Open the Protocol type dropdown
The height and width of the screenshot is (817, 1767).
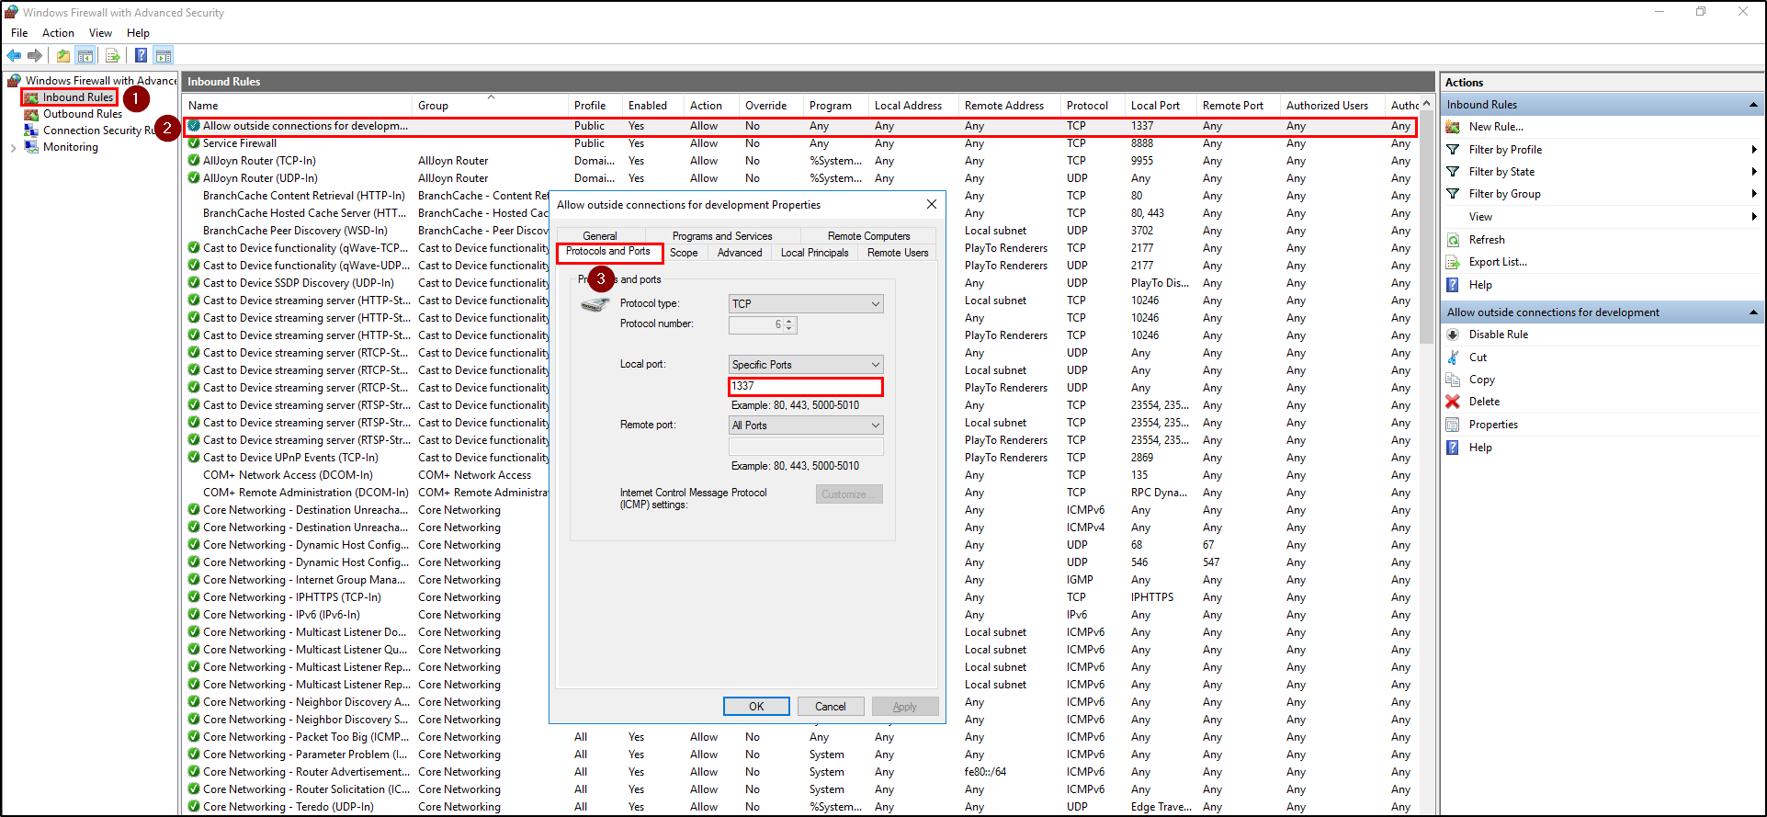805,304
